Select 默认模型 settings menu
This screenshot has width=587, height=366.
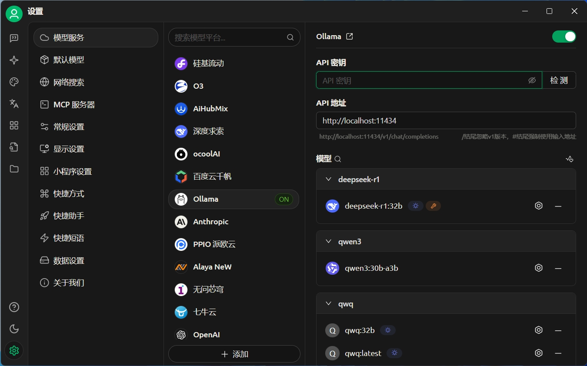(x=96, y=60)
